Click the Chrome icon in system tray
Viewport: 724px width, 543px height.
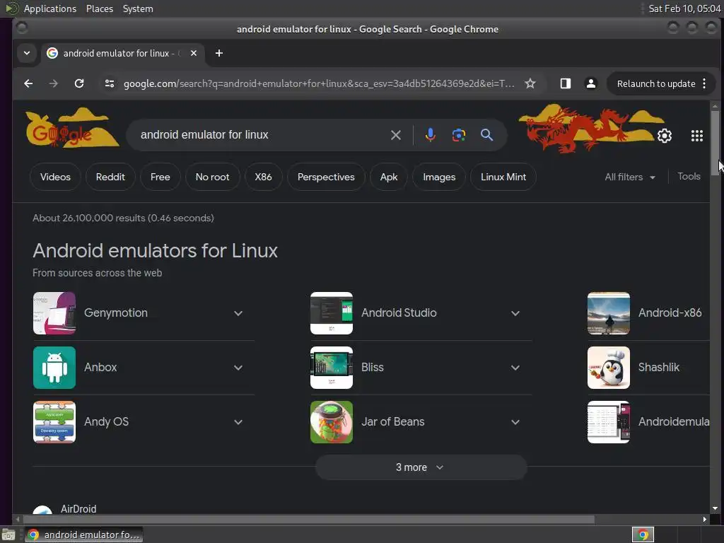[x=643, y=535]
